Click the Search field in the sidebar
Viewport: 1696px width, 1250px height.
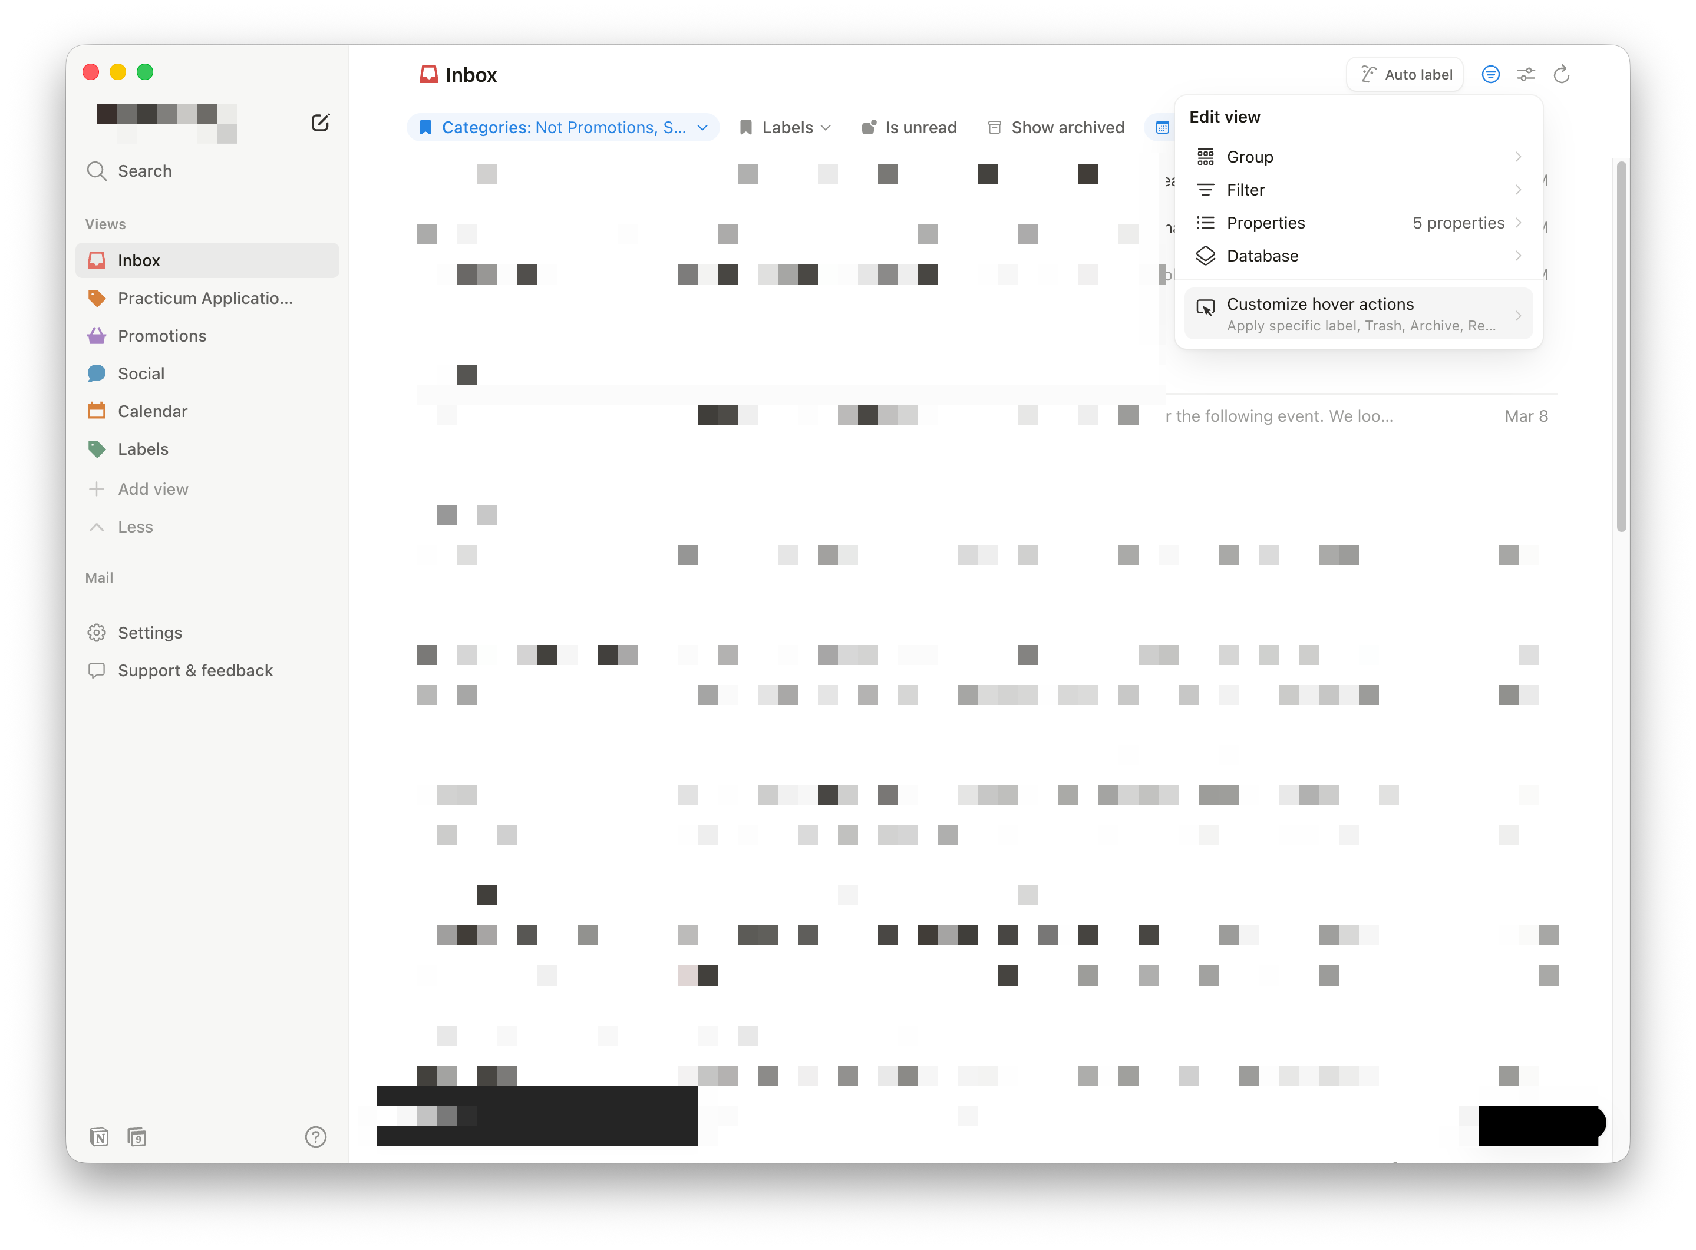(144, 171)
